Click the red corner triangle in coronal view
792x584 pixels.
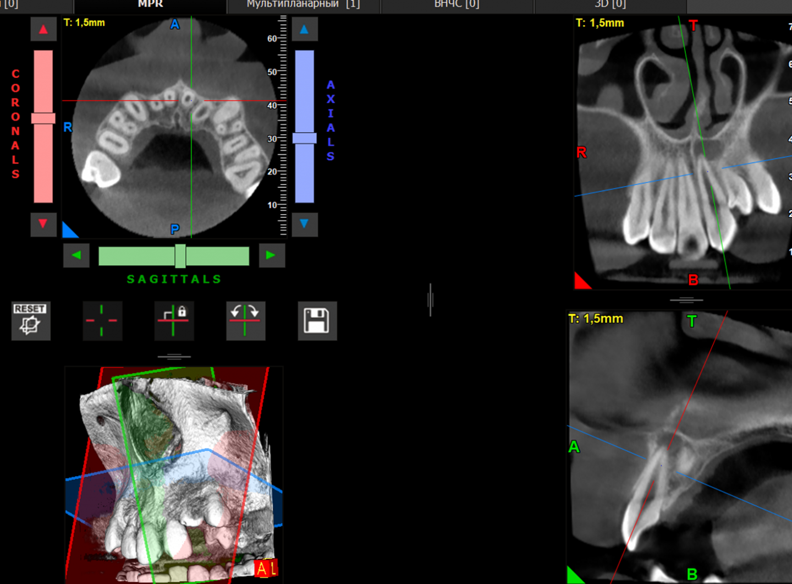click(x=581, y=282)
